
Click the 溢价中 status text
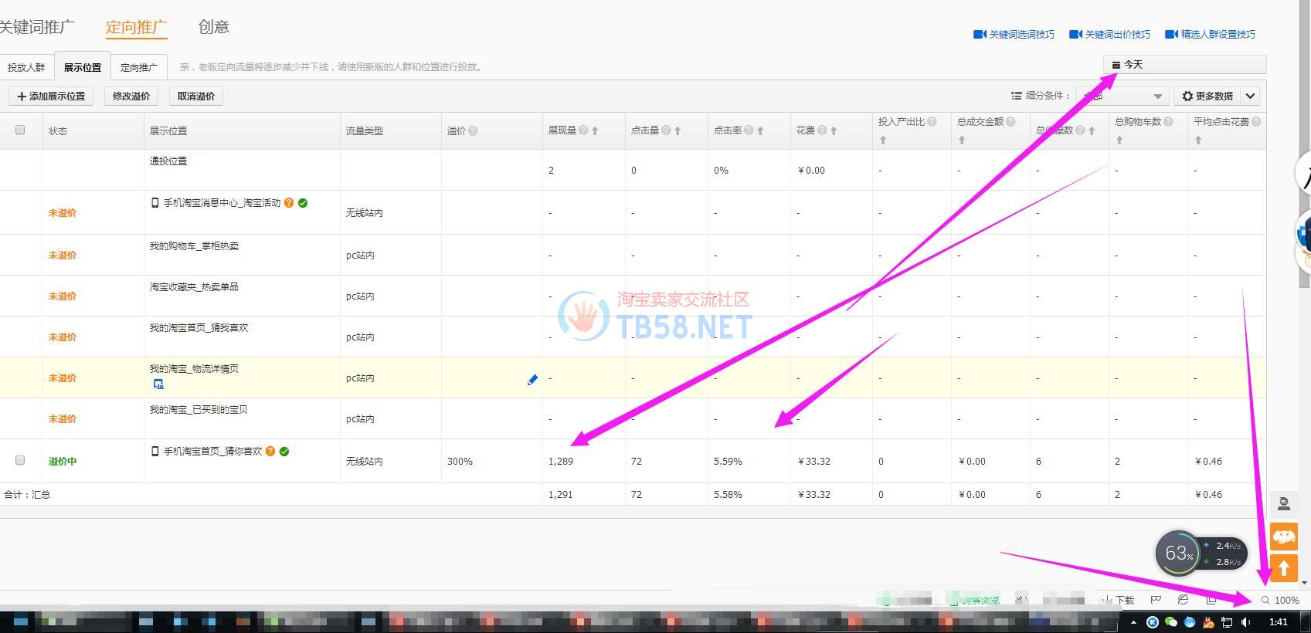[x=63, y=462]
